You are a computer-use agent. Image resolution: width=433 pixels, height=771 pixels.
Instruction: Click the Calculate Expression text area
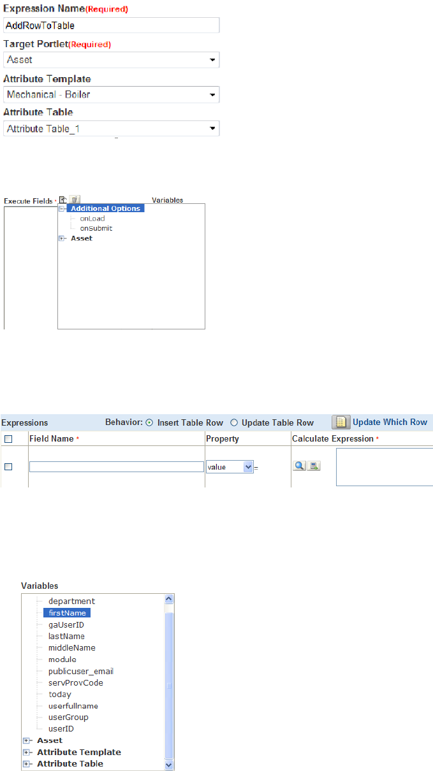tap(385, 467)
